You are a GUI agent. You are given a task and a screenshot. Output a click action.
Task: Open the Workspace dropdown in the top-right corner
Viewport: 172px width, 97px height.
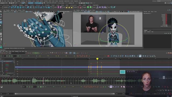click(164, 1)
